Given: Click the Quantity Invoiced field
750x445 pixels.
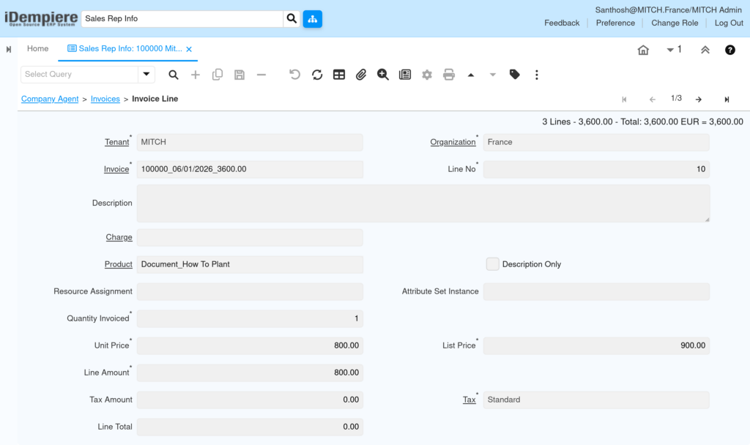Looking at the screenshot, I should click(250, 318).
